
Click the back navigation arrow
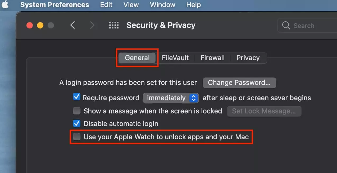click(73, 25)
